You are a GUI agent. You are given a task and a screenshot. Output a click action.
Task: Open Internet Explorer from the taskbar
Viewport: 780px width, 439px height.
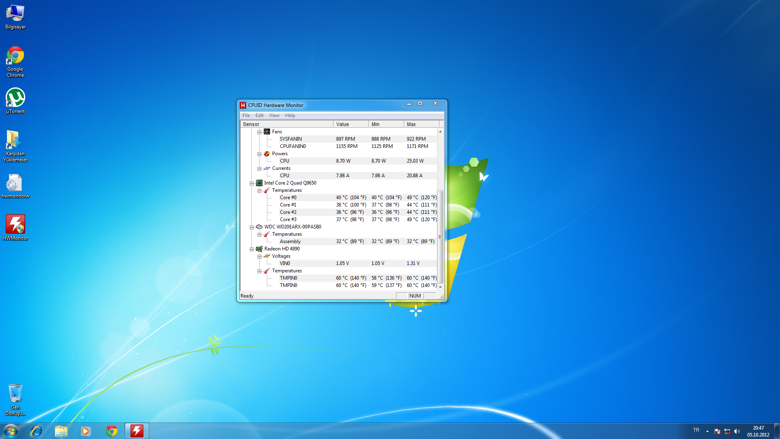[x=37, y=431]
